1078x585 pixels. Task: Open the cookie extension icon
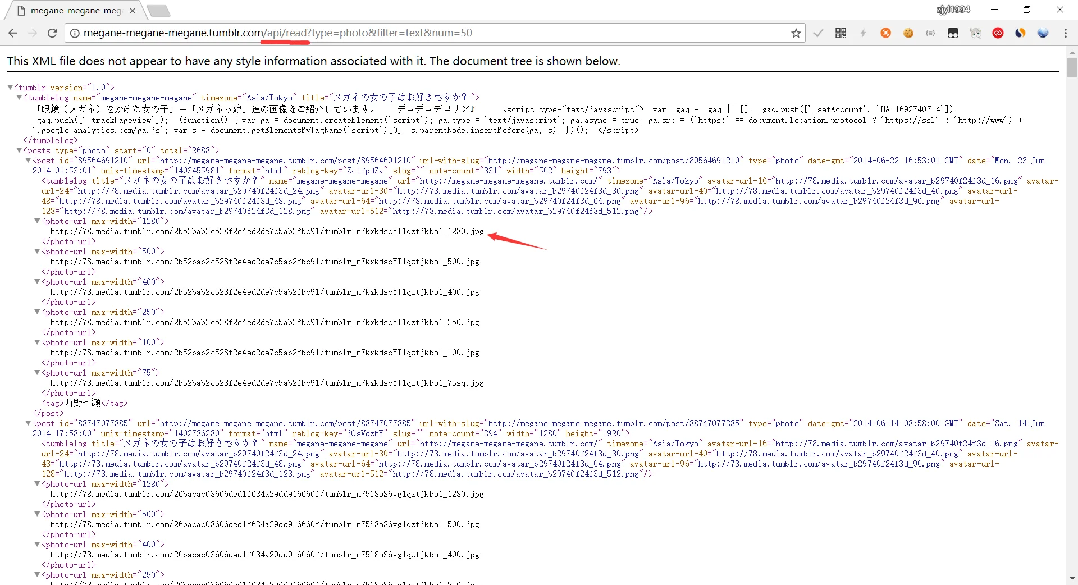[x=908, y=33]
